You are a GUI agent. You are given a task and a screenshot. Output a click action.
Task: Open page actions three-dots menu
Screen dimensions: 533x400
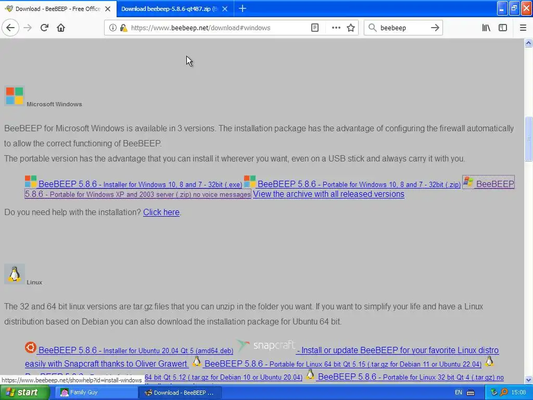point(336,28)
